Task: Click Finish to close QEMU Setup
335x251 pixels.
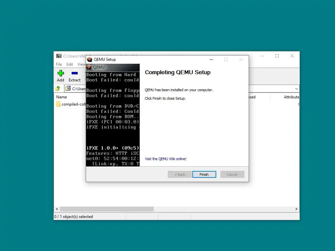Action: point(204,175)
